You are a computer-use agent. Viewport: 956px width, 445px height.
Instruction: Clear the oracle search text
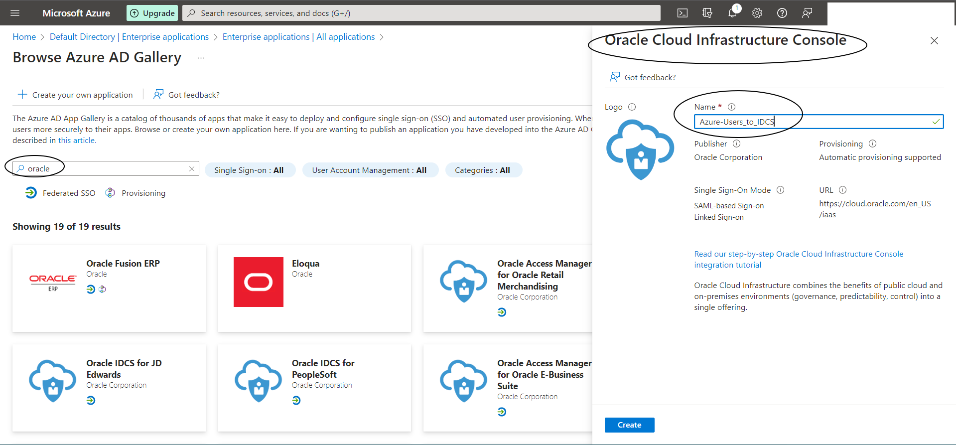click(192, 169)
